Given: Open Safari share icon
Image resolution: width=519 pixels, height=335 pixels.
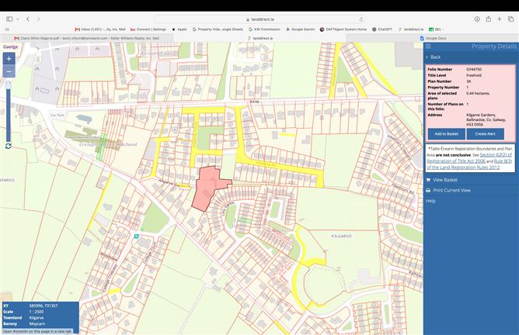Looking at the screenshot, I should pyautogui.click(x=488, y=19).
